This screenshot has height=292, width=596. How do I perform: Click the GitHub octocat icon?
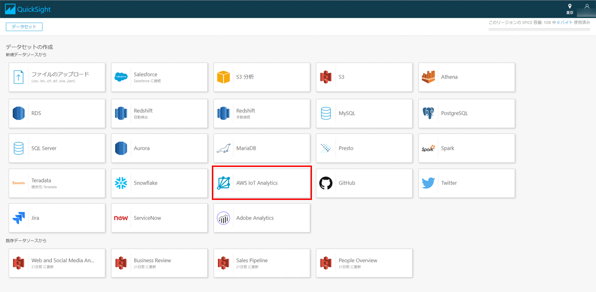[x=326, y=183]
